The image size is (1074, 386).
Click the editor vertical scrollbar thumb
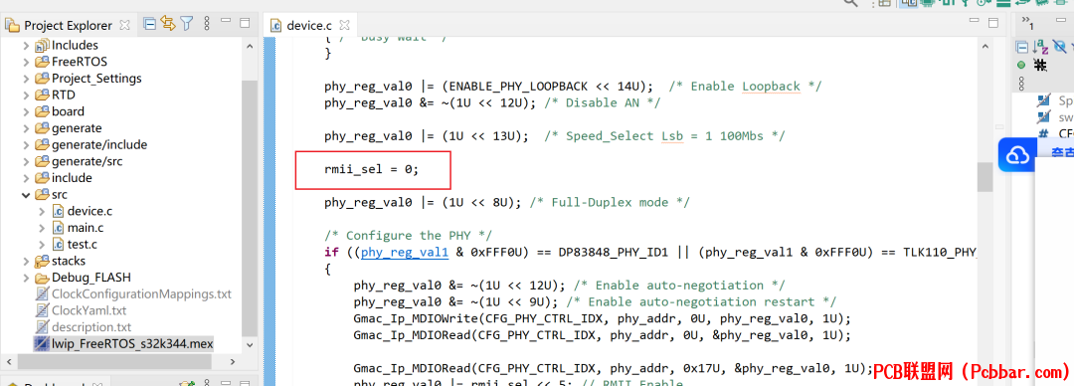click(984, 177)
